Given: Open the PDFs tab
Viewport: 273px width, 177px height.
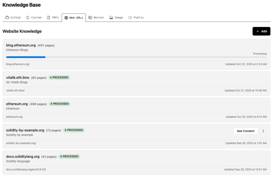Looking at the screenshot, I should coord(53,18).
